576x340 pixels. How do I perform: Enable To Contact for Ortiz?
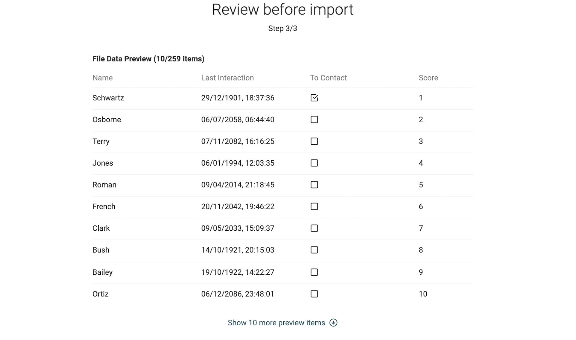pos(314,294)
